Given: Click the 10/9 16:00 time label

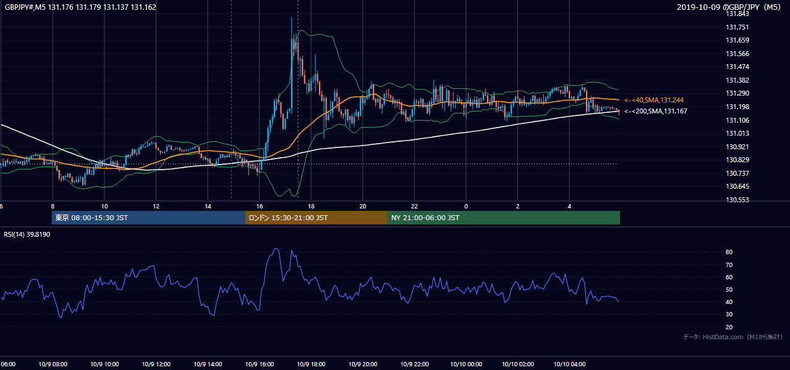Looking at the screenshot, I should coord(260,364).
